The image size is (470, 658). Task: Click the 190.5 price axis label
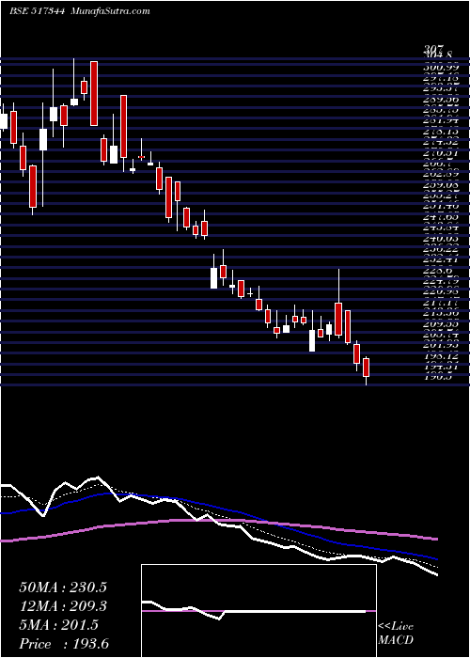(x=439, y=377)
